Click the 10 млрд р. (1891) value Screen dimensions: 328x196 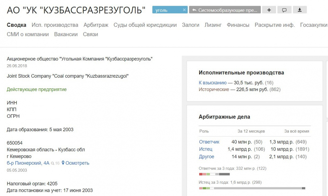(x=290, y=149)
